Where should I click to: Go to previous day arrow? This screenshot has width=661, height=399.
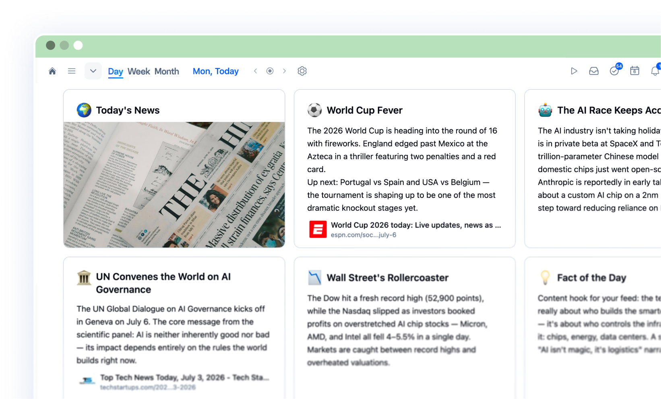click(x=255, y=71)
